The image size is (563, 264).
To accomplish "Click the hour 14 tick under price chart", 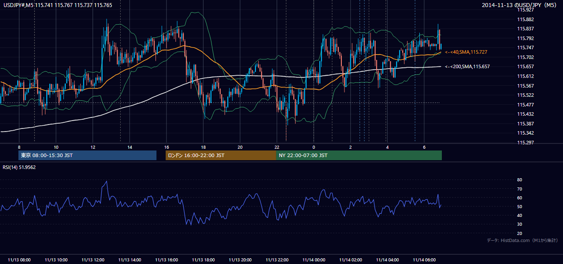I will tap(130, 147).
